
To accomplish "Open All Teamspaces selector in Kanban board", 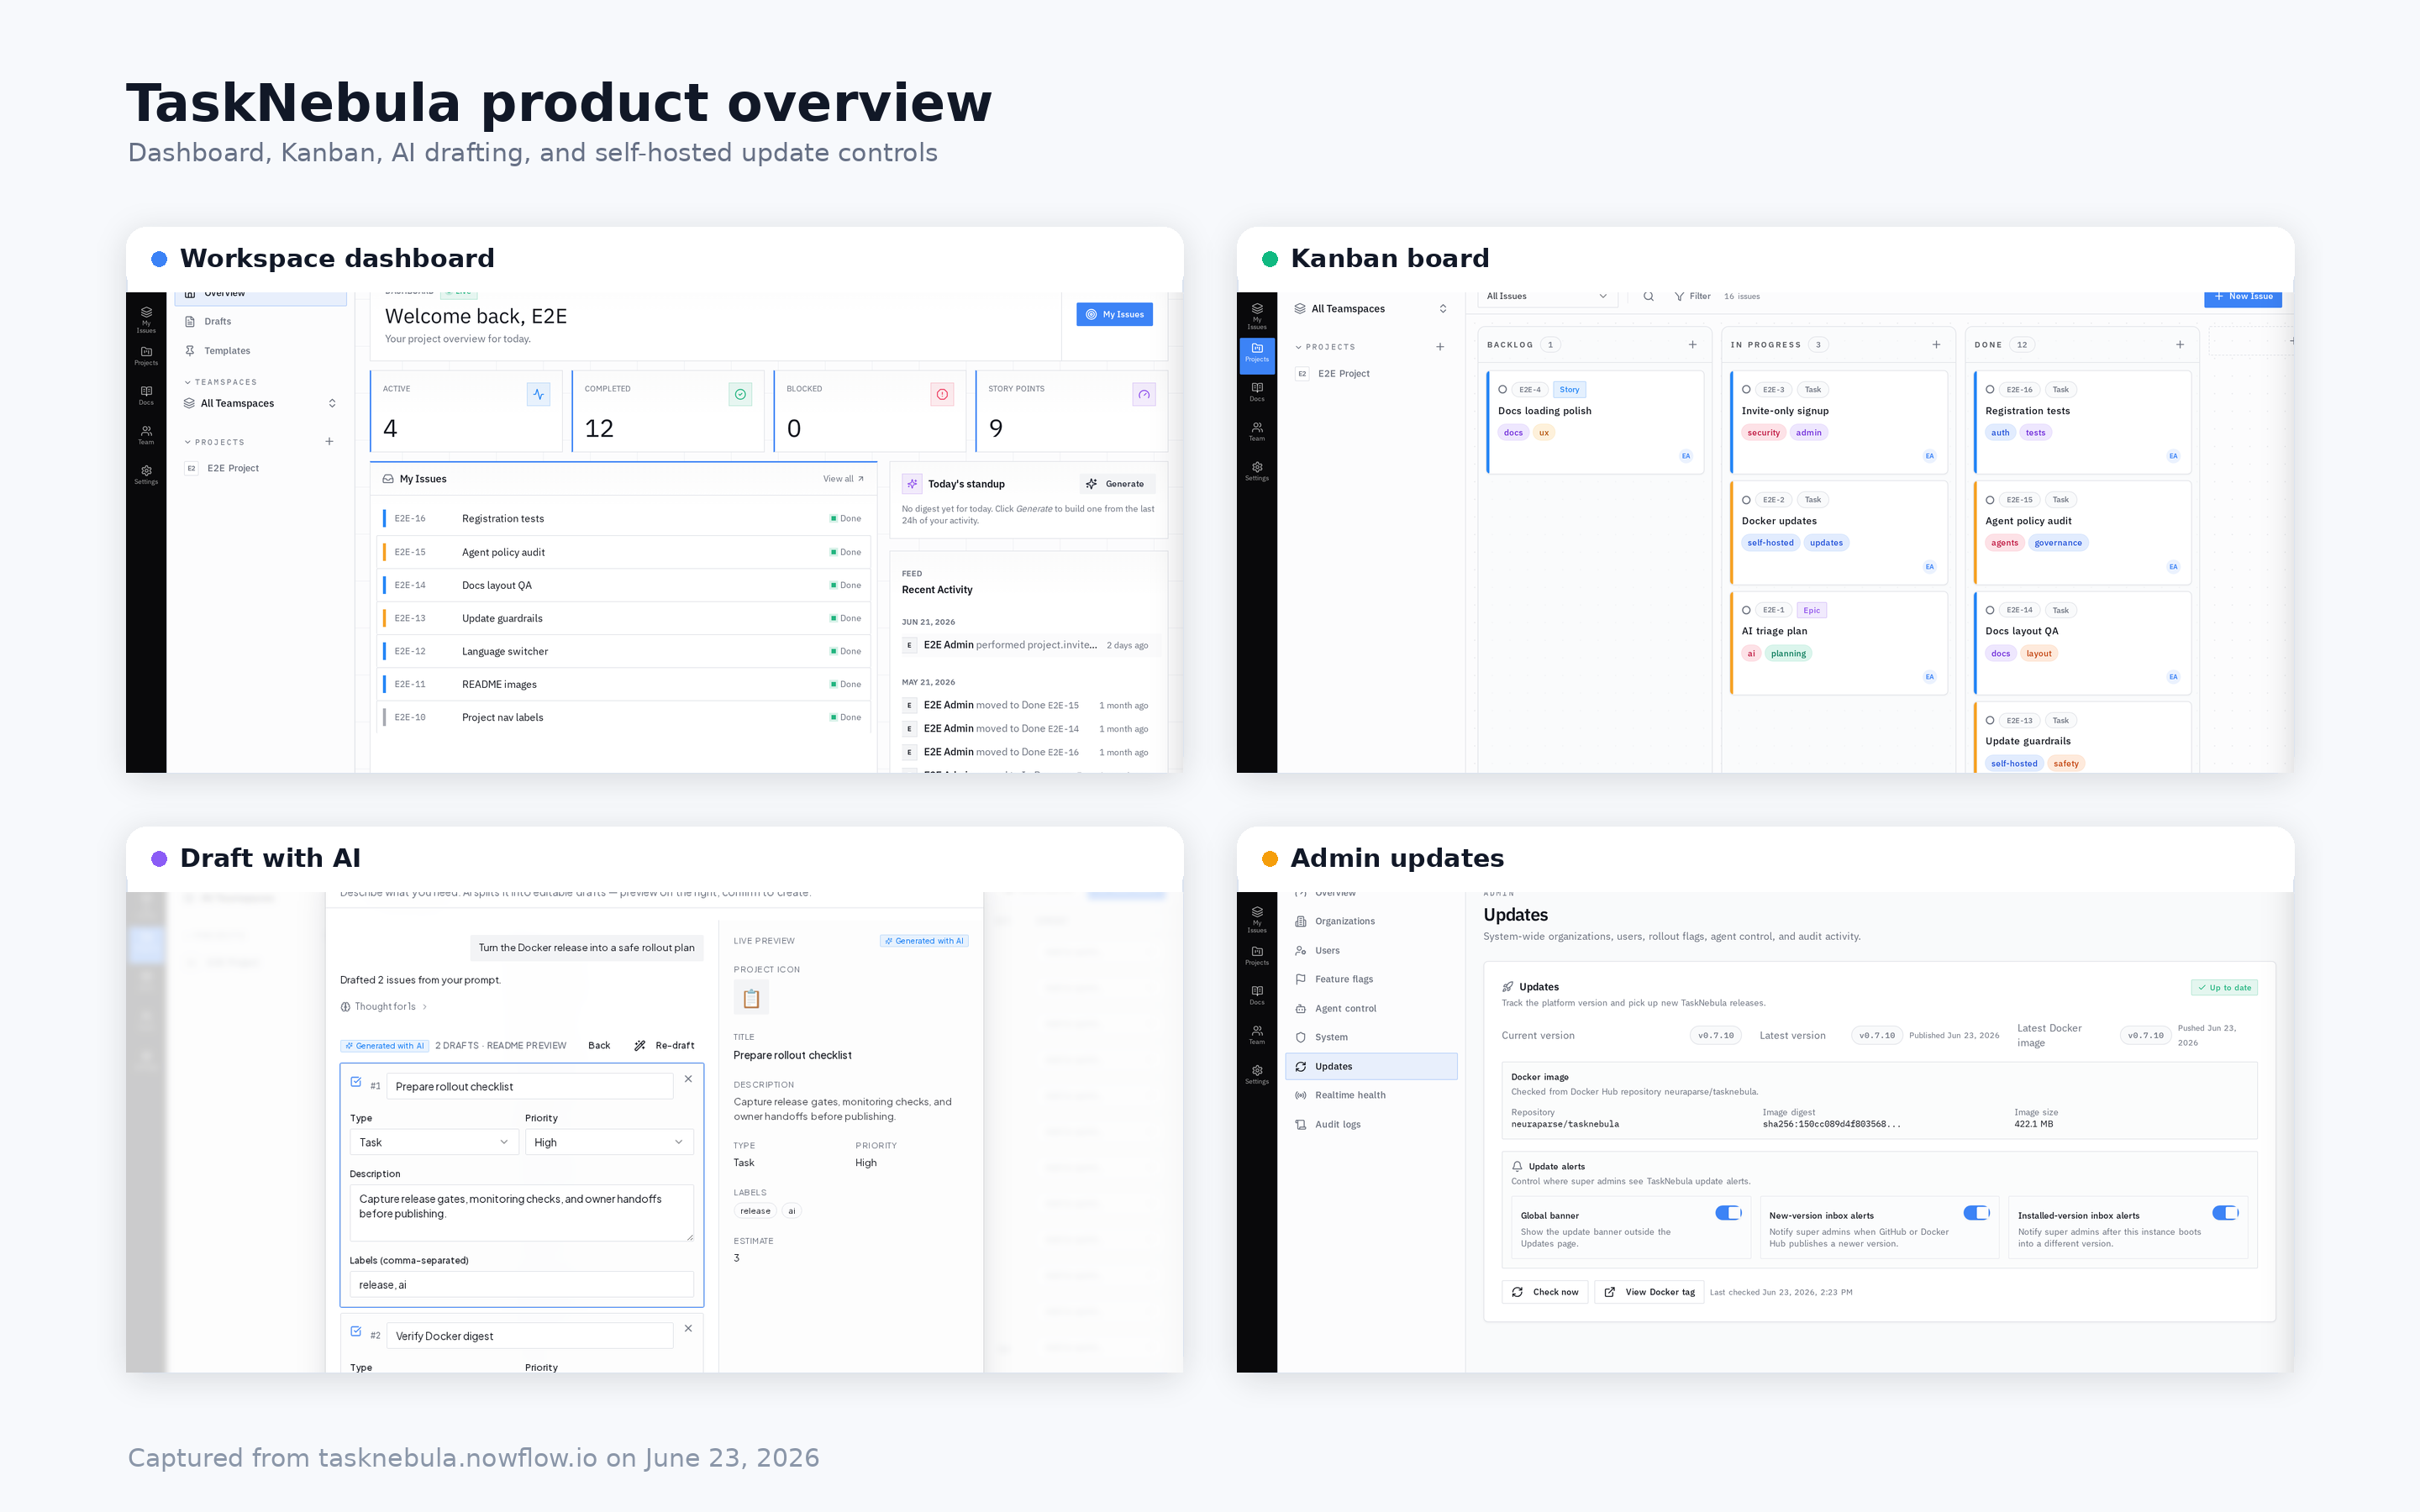I will coord(1370,309).
